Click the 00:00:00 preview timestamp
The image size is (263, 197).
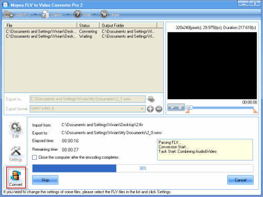coord(250,102)
